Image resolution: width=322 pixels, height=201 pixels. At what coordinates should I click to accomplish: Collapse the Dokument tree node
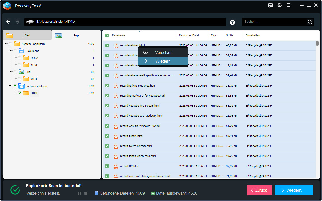pos(10,51)
